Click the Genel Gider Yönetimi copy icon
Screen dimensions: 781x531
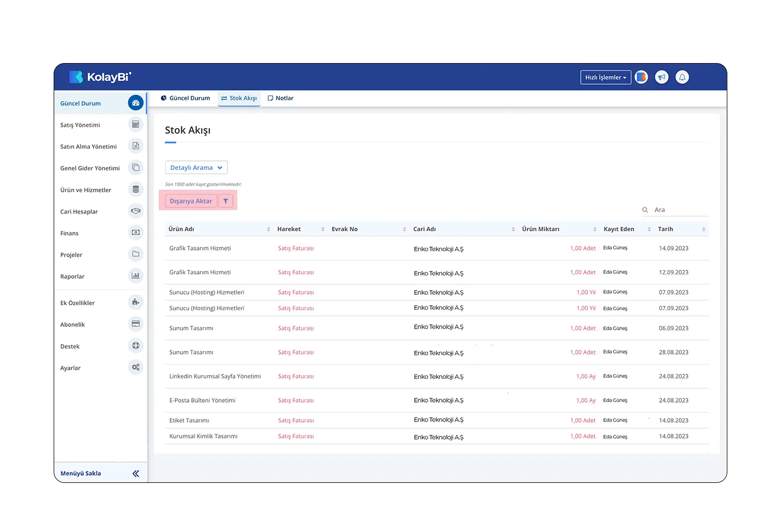click(x=136, y=168)
